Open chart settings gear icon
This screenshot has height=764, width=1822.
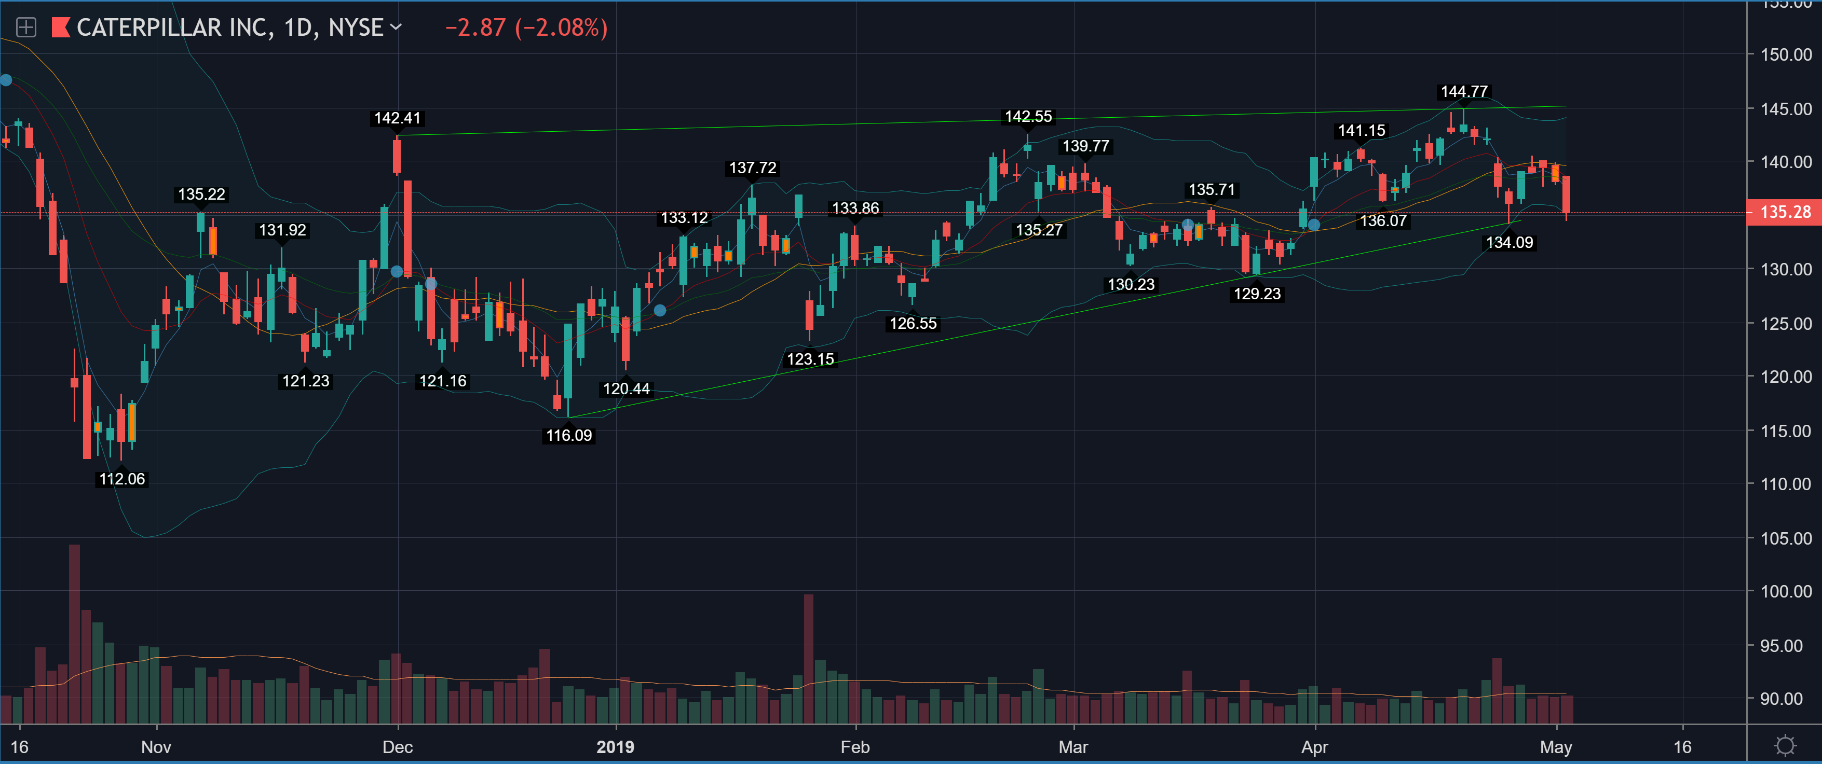tap(1785, 745)
